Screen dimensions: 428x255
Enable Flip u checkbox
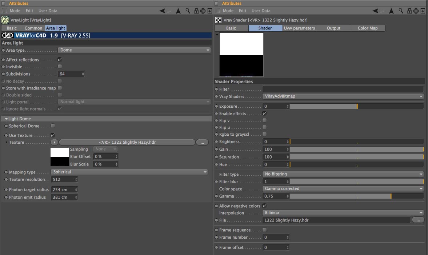click(264, 127)
